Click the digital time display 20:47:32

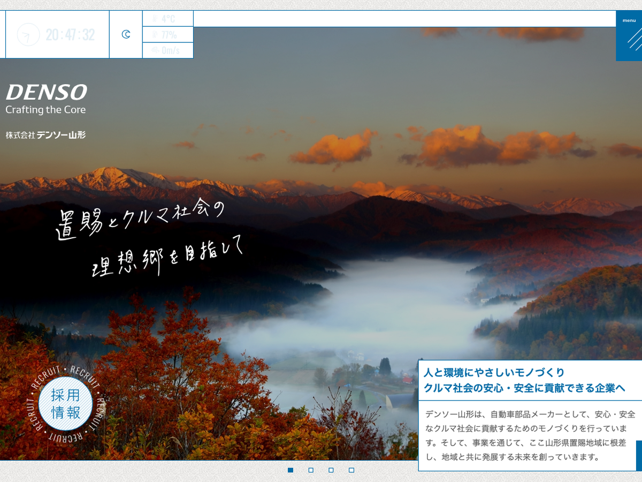coord(70,35)
